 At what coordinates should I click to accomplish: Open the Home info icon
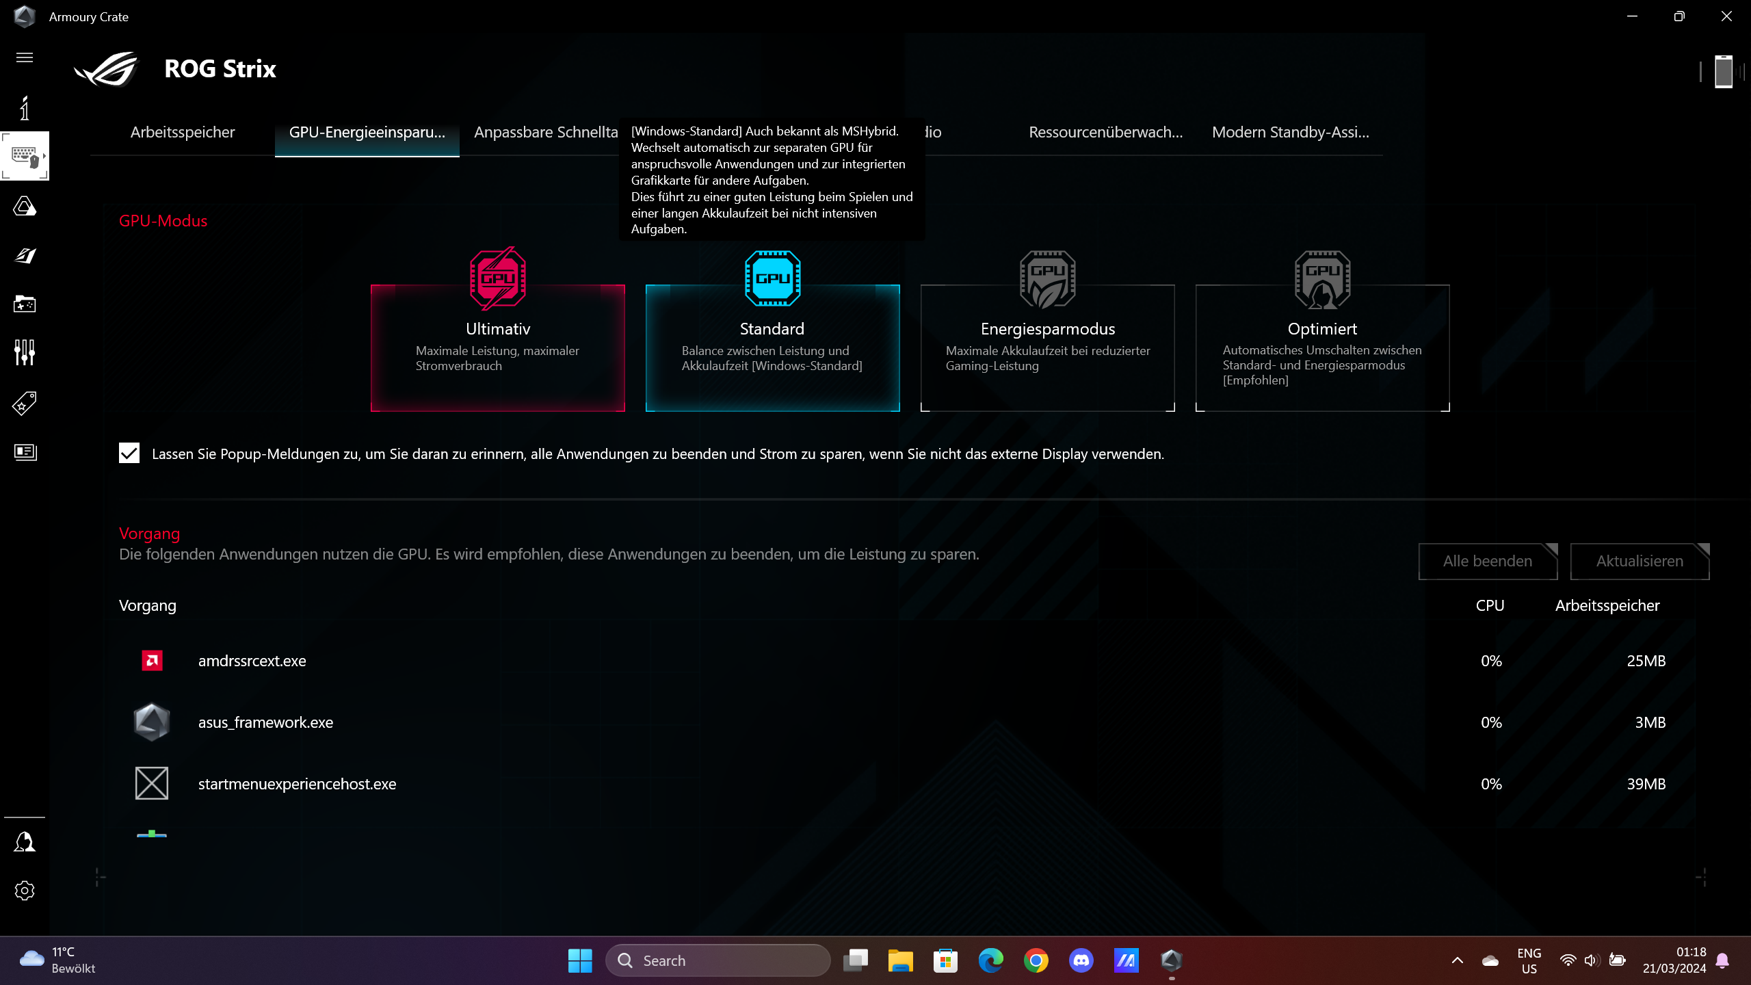[x=25, y=108]
